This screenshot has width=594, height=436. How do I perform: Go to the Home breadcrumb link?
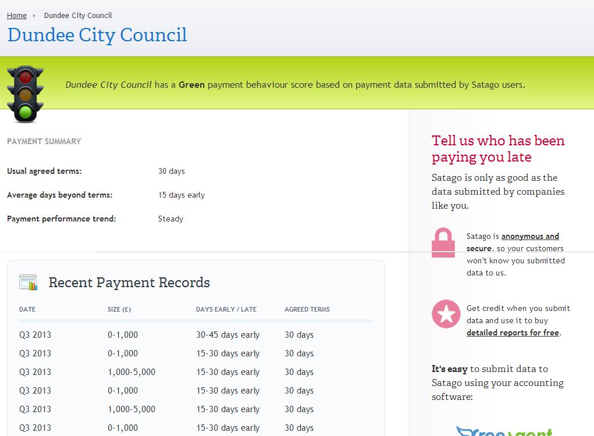(x=17, y=16)
